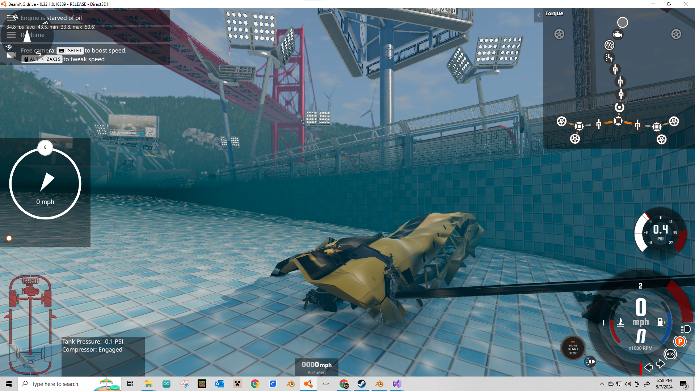Click the fuel pump gauge icon
Image resolution: width=695 pixels, height=391 pixels.
[x=661, y=322]
